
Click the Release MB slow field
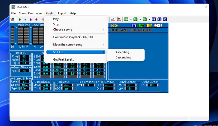pyautogui.click(x=67, y=85)
